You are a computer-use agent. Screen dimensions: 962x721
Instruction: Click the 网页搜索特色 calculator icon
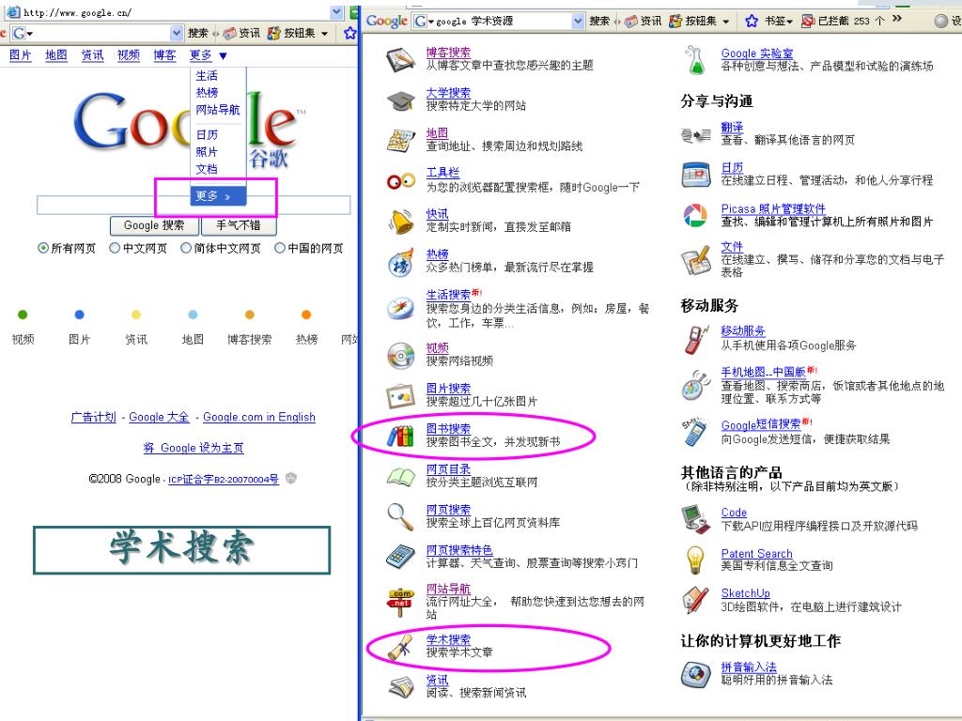(x=400, y=557)
